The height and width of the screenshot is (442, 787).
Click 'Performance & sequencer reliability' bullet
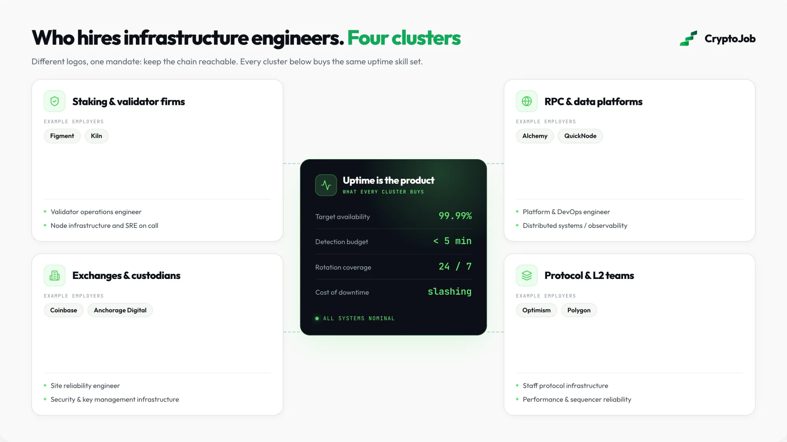577,400
